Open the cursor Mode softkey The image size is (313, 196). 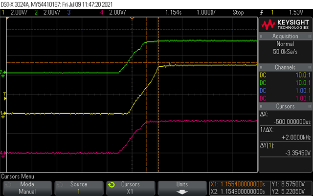(x=27, y=188)
